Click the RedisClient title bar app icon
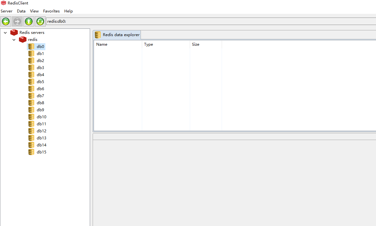This screenshot has height=226, width=376. (x=4, y=3)
